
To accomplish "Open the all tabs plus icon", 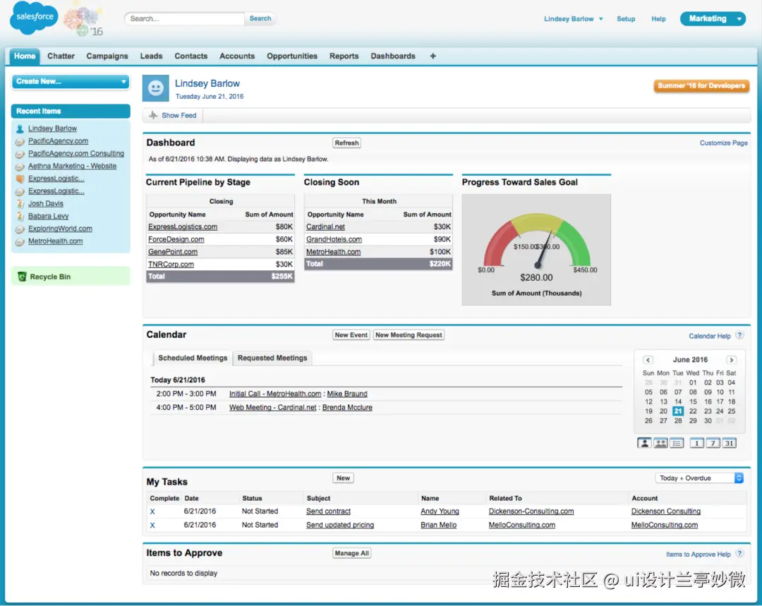I will point(433,56).
